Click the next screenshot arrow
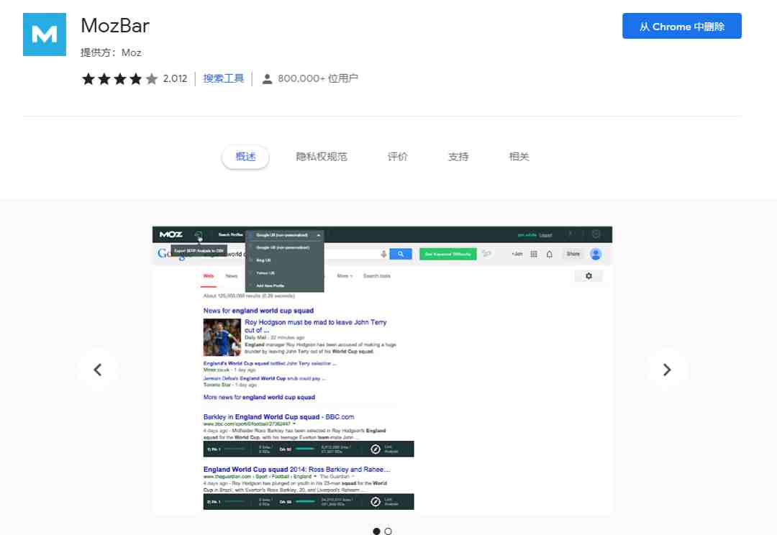This screenshot has width=777, height=535. point(667,370)
